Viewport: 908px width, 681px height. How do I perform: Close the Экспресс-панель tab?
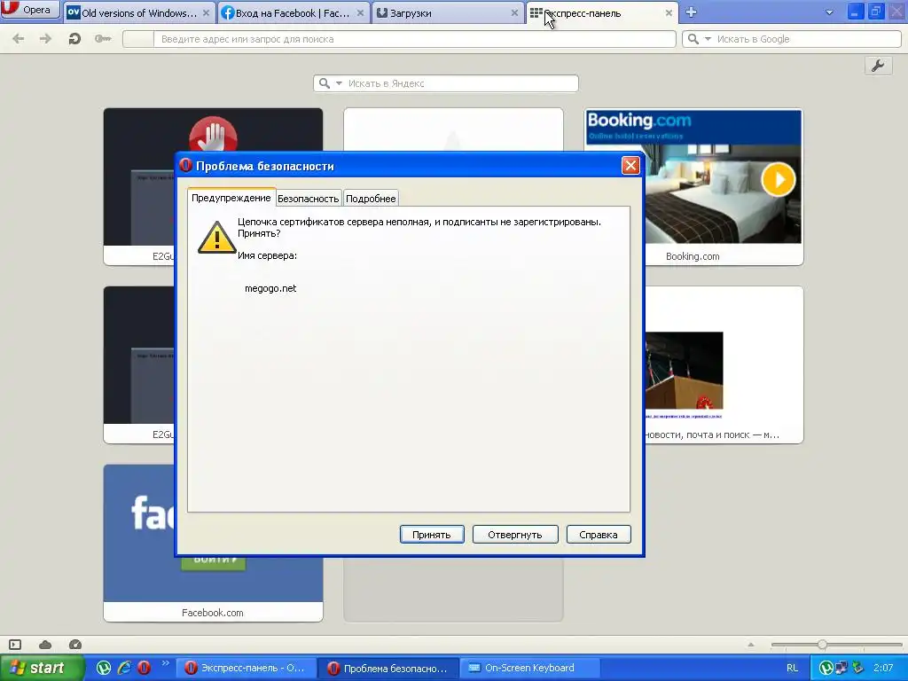(669, 12)
